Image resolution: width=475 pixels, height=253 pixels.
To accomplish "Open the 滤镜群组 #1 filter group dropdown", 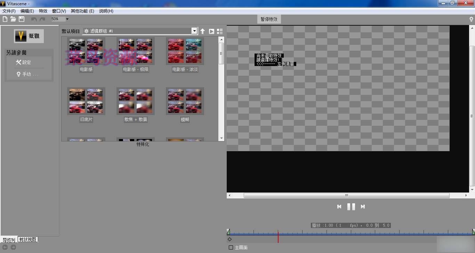I will click(x=194, y=31).
